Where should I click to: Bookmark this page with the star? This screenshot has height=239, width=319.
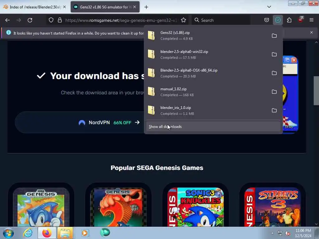[183, 20]
